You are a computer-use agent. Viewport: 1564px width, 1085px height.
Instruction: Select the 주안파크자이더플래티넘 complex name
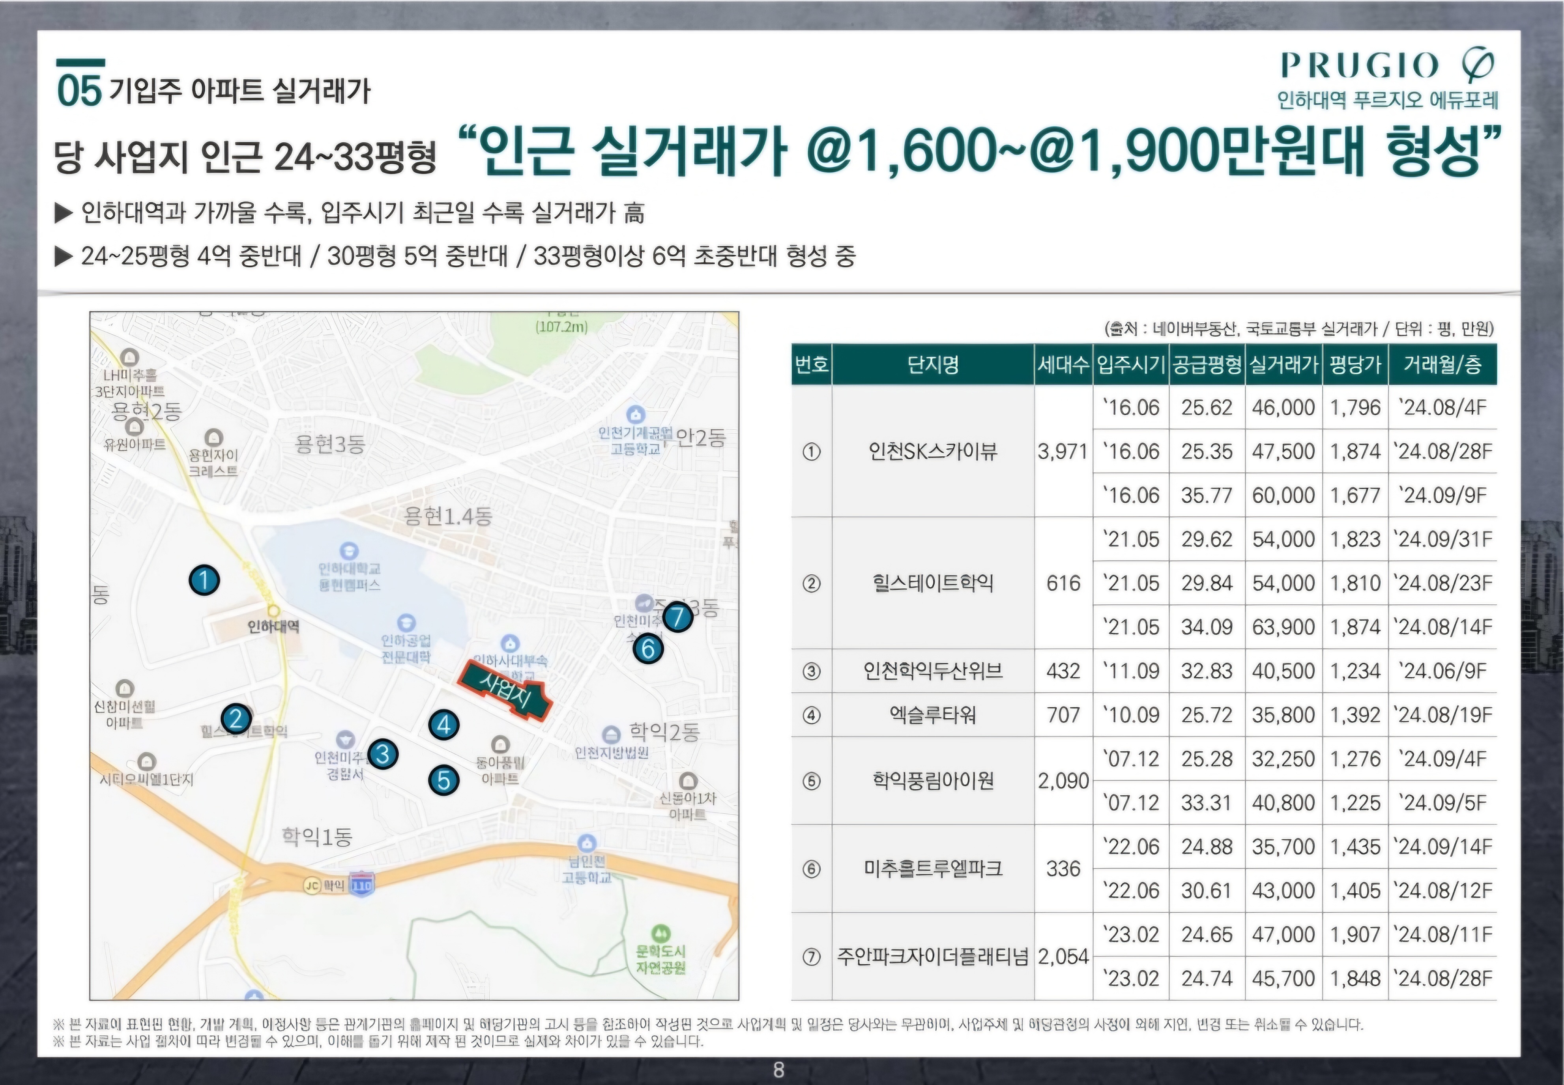pyautogui.click(x=933, y=956)
